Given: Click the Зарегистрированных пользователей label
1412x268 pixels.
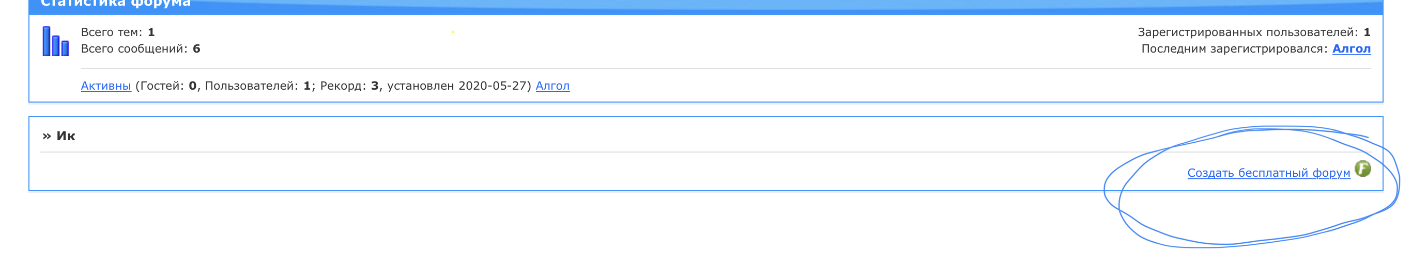Looking at the screenshot, I should 1248,32.
